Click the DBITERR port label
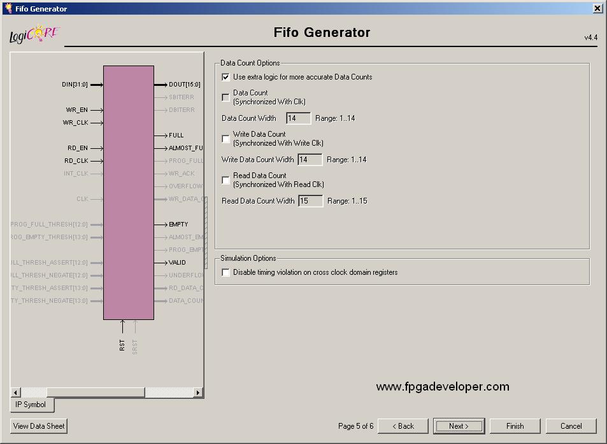This screenshot has width=607, height=444. click(182, 110)
